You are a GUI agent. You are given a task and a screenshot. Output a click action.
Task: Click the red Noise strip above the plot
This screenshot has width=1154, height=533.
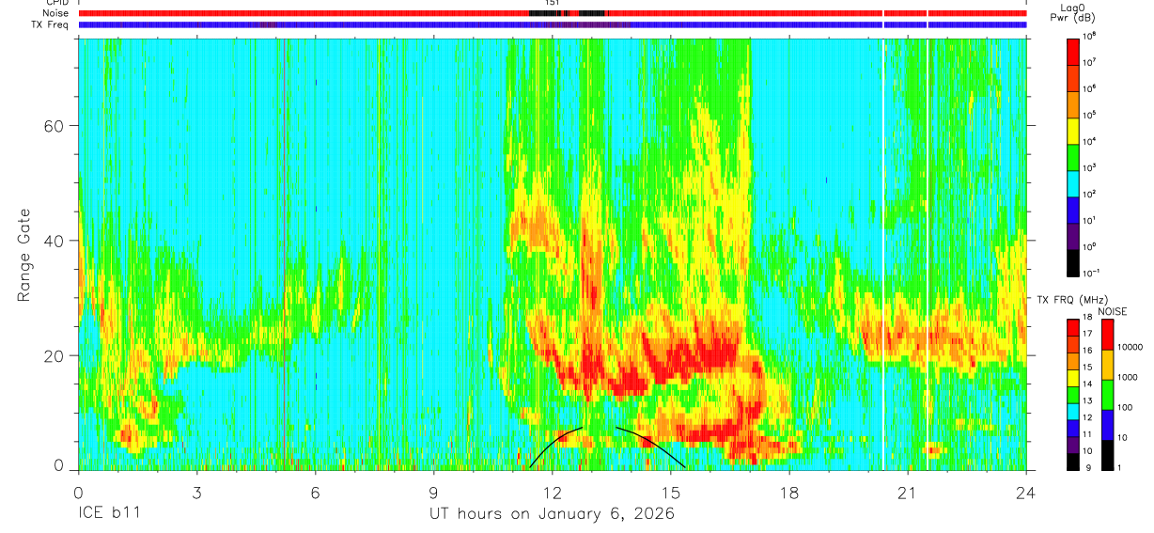pyautogui.click(x=553, y=13)
